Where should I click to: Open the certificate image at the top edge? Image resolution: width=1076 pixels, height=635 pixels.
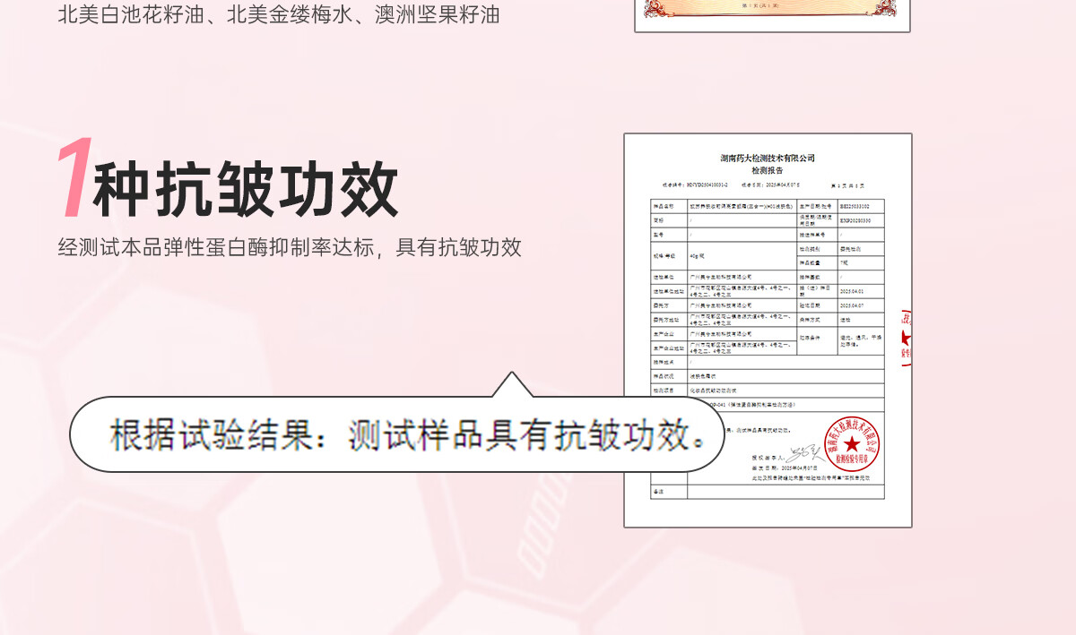point(773,15)
